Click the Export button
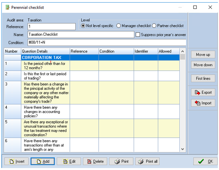This screenshot has height=170, width=219. coord(203,92)
